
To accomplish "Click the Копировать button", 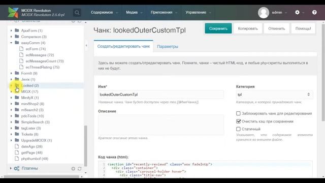I will coord(248,28).
